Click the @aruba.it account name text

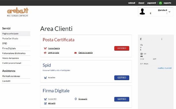[162, 10]
